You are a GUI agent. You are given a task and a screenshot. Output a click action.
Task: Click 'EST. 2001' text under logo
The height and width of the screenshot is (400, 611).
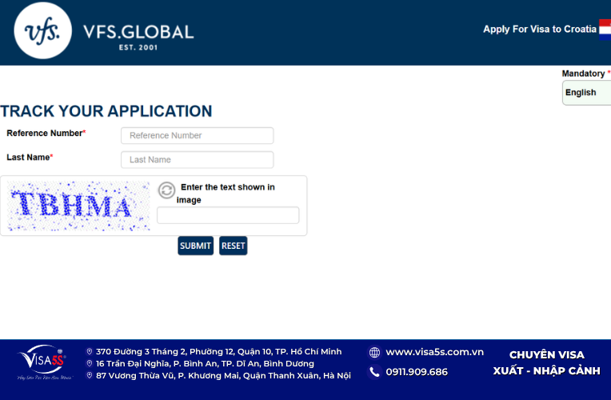(138, 47)
